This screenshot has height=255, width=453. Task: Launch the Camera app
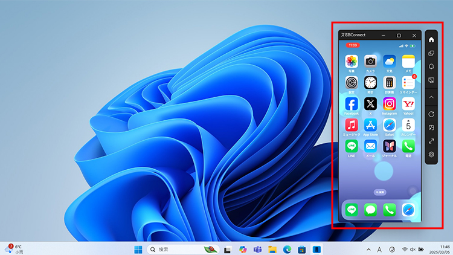click(x=370, y=61)
